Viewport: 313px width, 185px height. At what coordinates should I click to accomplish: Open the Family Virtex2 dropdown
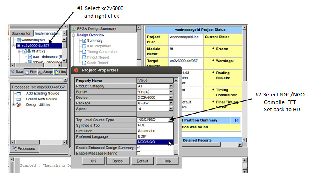pyautogui.click(x=171, y=91)
